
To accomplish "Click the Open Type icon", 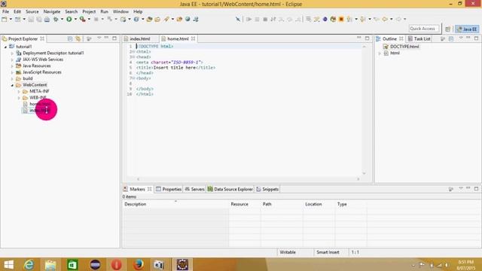I will coord(149,20).
